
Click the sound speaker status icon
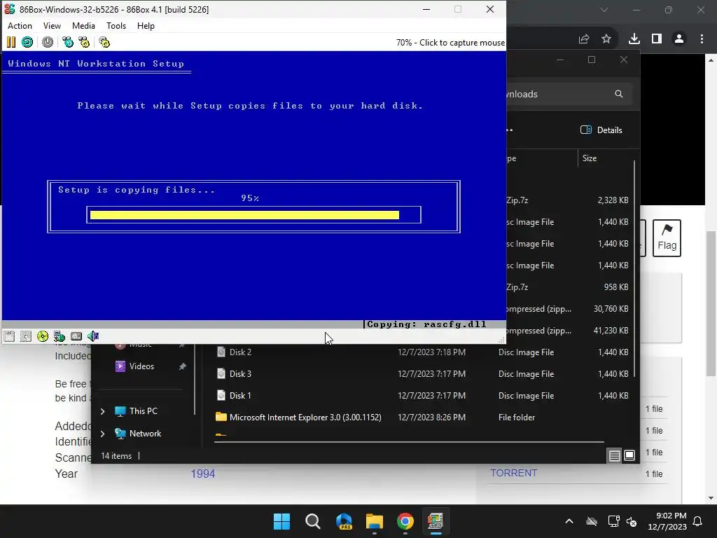pos(93,337)
